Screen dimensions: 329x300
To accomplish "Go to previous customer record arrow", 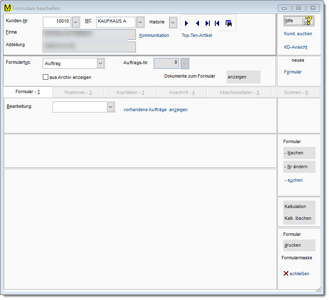I will tap(197, 23).
